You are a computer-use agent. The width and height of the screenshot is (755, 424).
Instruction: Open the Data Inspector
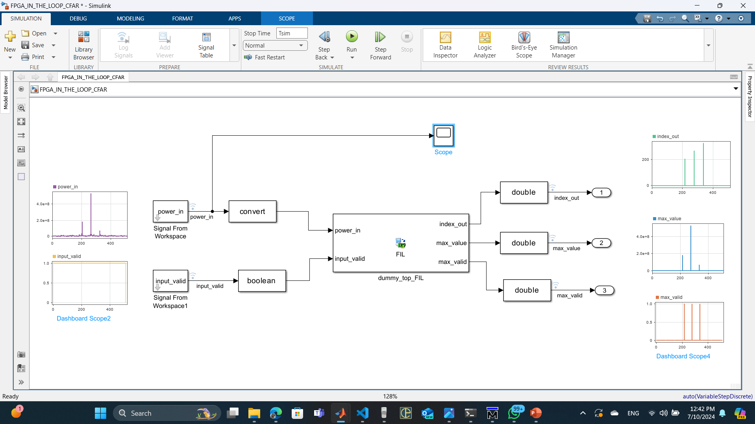[x=445, y=45]
